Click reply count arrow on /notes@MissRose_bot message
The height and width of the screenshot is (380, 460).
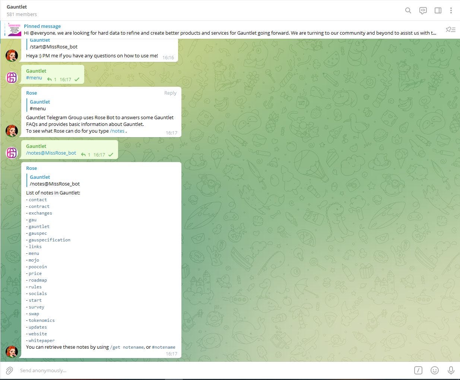click(86, 155)
